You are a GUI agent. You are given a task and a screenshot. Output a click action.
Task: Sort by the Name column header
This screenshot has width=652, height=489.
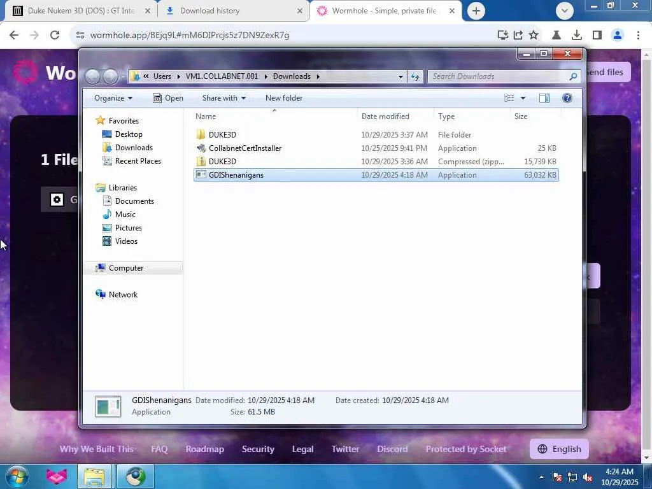pos(274,117)
